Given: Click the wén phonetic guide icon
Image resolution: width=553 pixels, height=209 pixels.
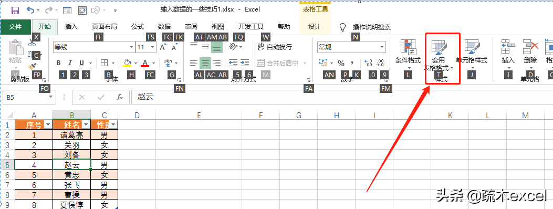Looking at the screenshot, I should tap(168, 63).
